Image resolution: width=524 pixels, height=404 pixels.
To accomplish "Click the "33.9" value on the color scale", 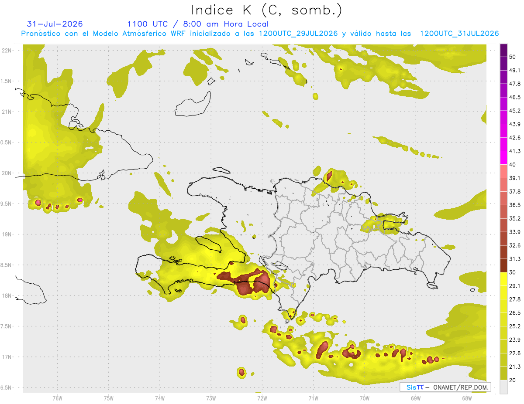I will (x=515, y=232).
